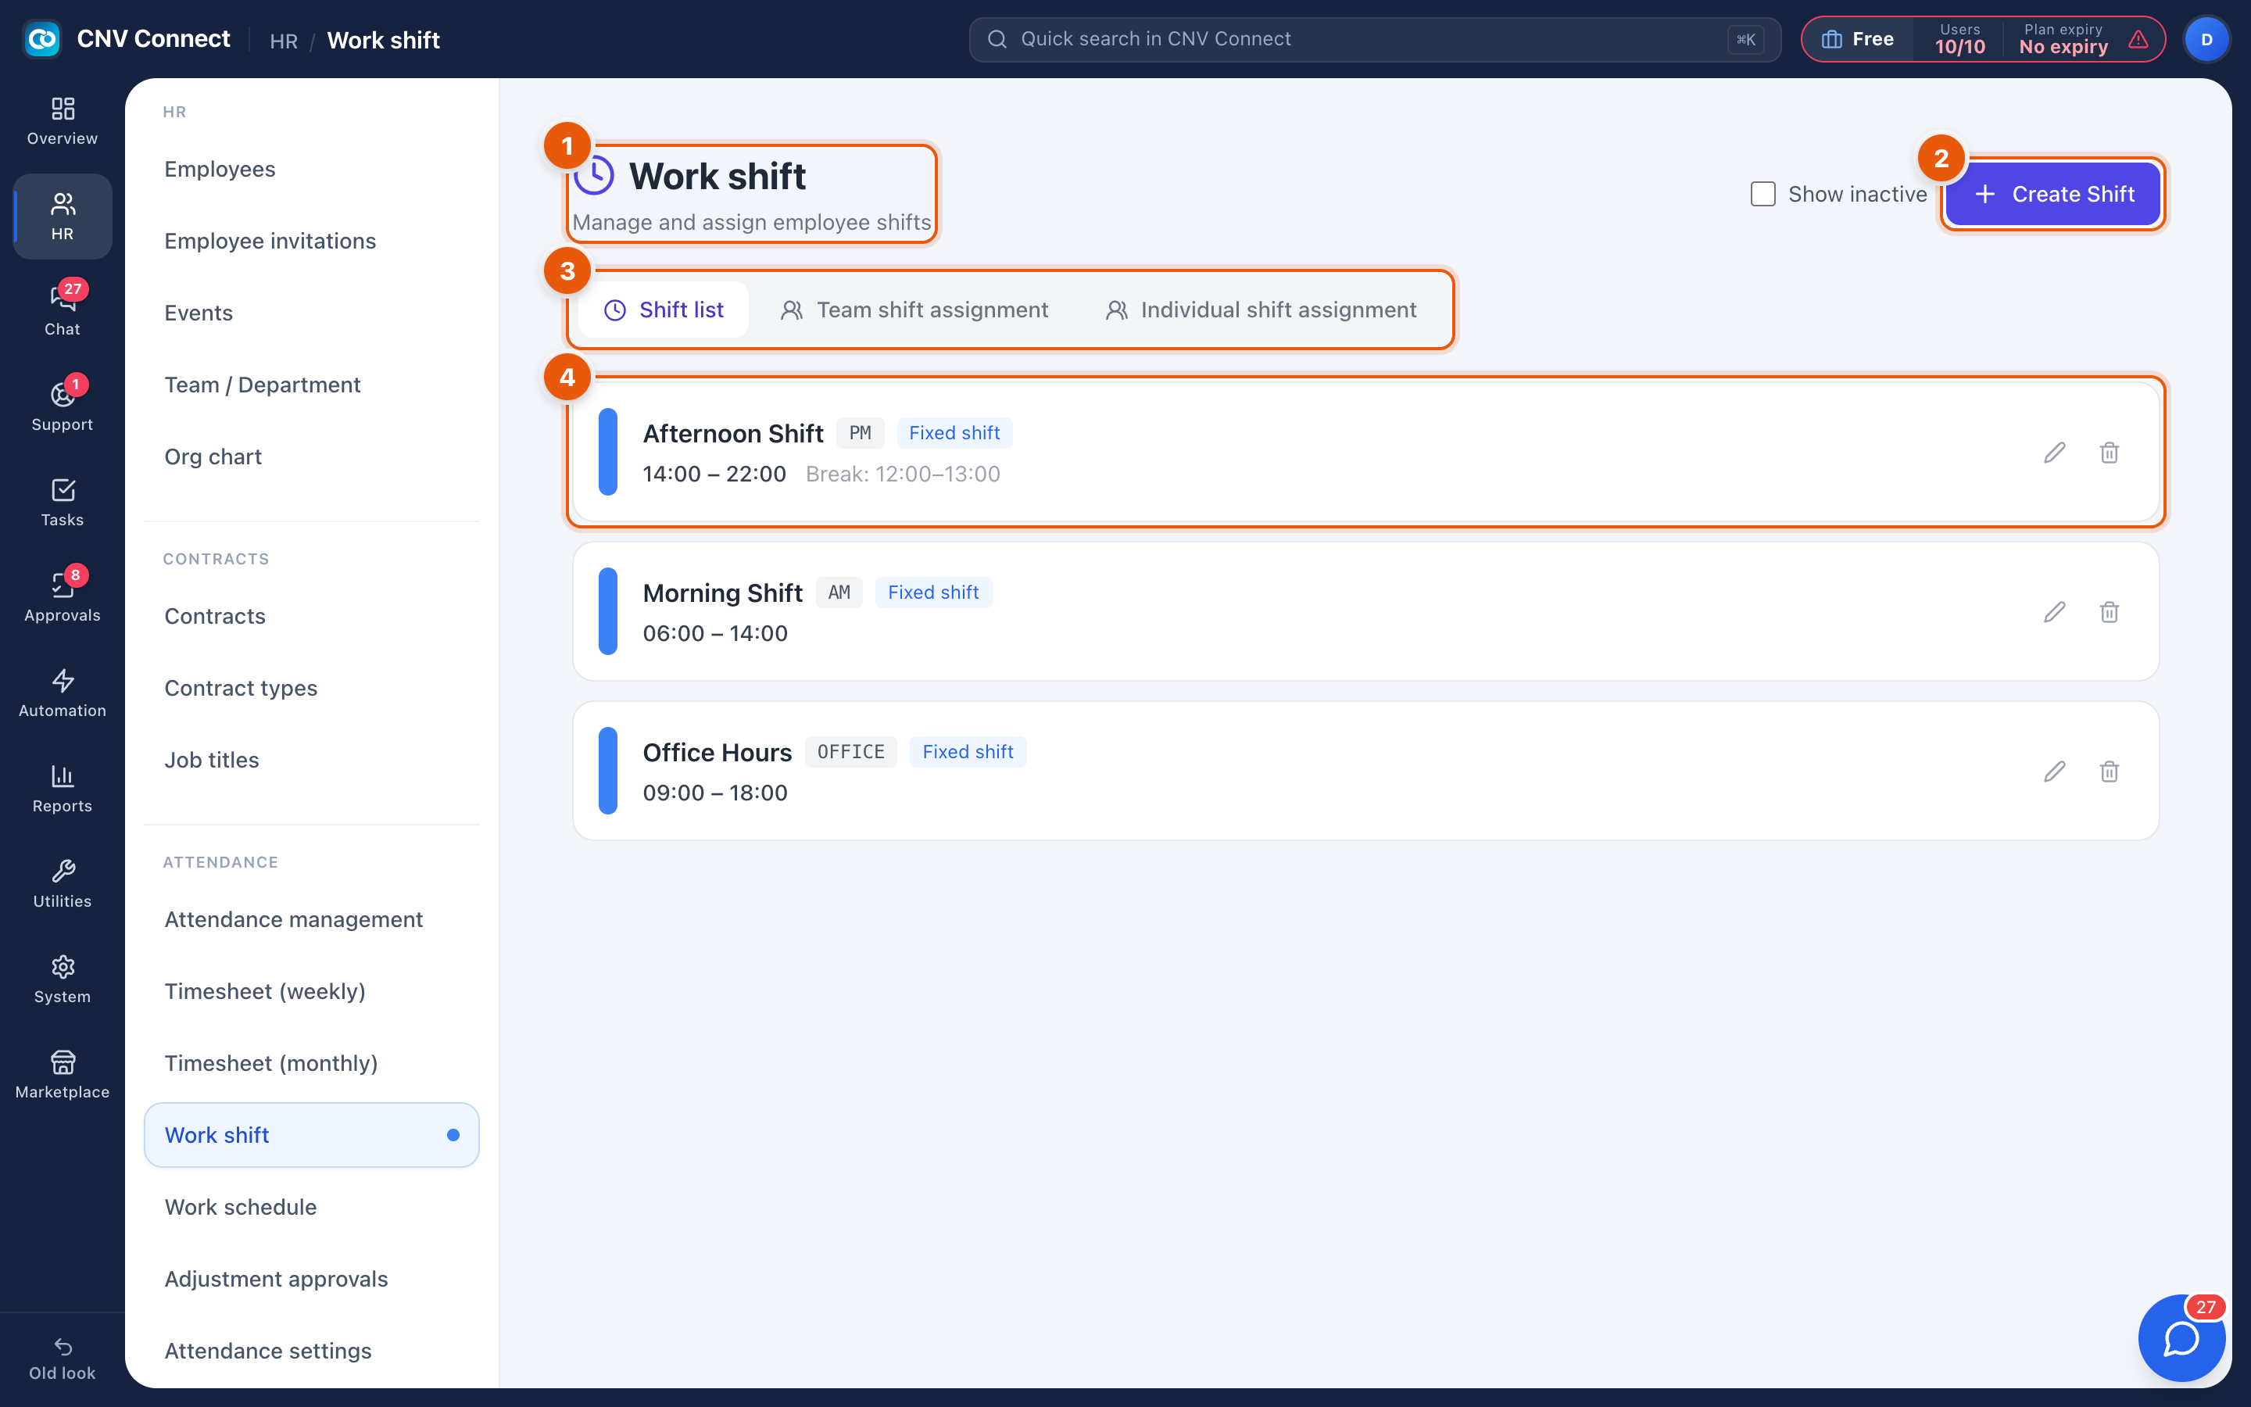
Task: Click the ⌘K shortcut hint
Action: [x=1746, y=39]
